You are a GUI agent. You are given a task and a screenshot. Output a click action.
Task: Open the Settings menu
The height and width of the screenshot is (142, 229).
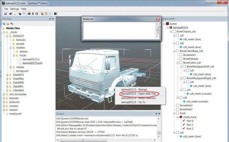(15, 8)
